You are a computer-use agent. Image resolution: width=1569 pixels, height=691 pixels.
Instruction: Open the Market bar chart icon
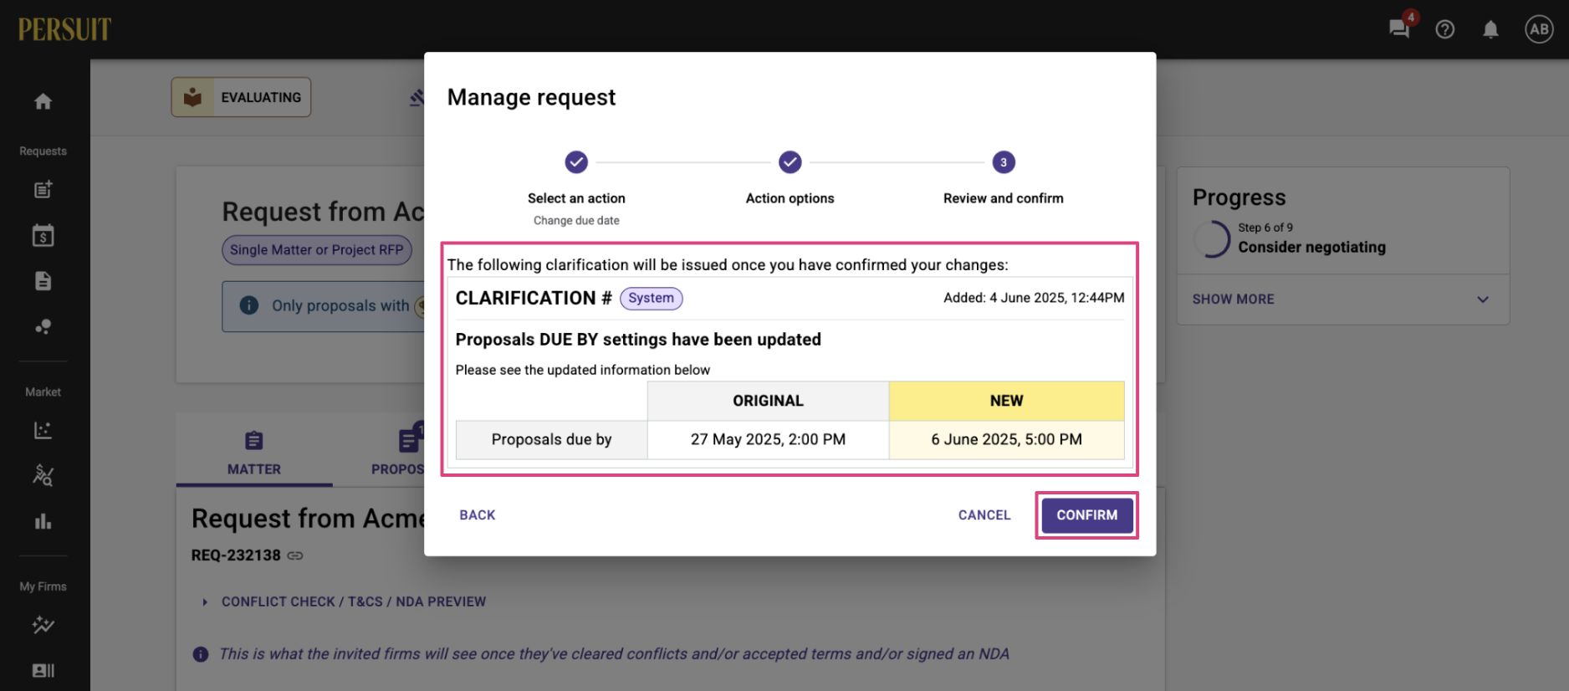tap(43, 522)
